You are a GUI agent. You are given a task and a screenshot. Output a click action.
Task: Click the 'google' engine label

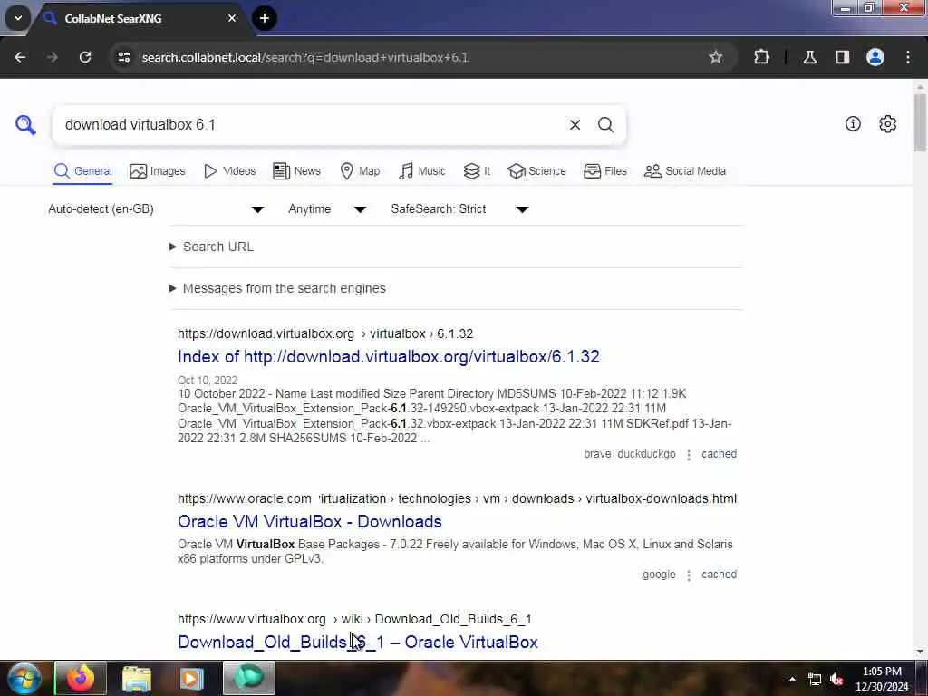pyautogui.click(x=659, y=574)
